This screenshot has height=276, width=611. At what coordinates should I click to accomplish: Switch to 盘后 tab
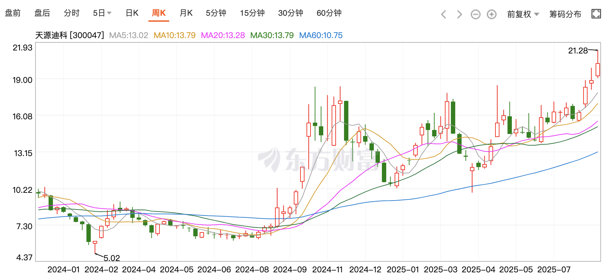coord(42,13)
